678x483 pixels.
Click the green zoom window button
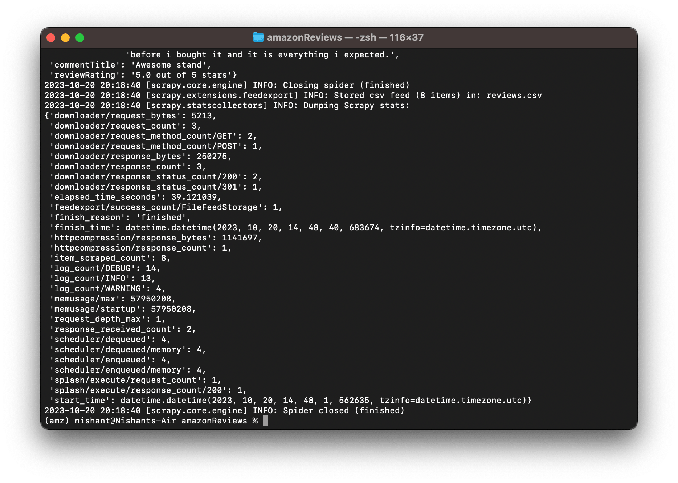point(80,38)
